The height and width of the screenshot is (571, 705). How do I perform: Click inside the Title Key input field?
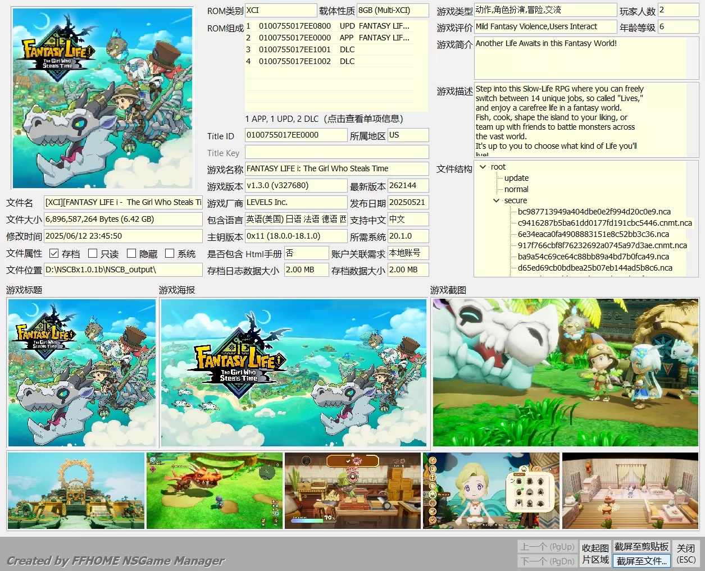pyautogui.click(x=337, y=152)
